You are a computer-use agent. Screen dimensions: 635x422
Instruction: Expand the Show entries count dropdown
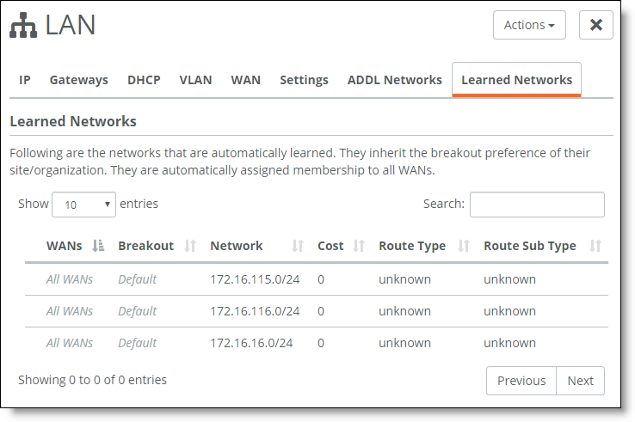pos(83,205)
